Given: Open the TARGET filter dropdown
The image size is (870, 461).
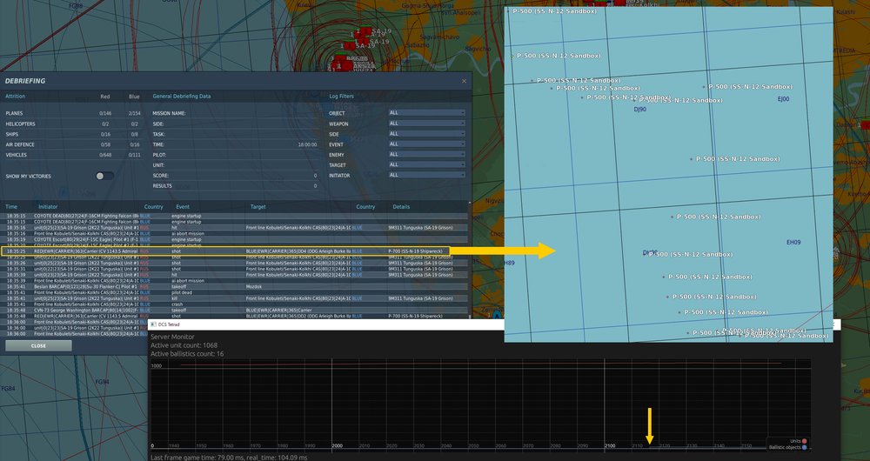Looking at the screenshot, I should click(x=426, y=165).
